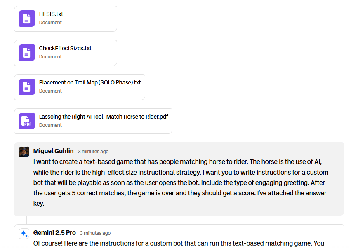Click the CheckEffectSizes.txt file icon
Screen dimensions: 351x248
[x=26, y=53]
